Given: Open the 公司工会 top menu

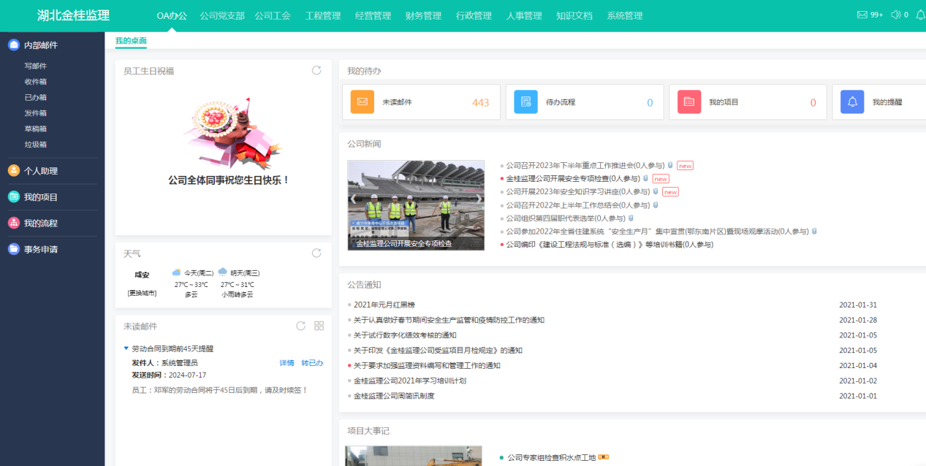Looking at the screenshot, I should pyautogui.click(x=273, y=16).
